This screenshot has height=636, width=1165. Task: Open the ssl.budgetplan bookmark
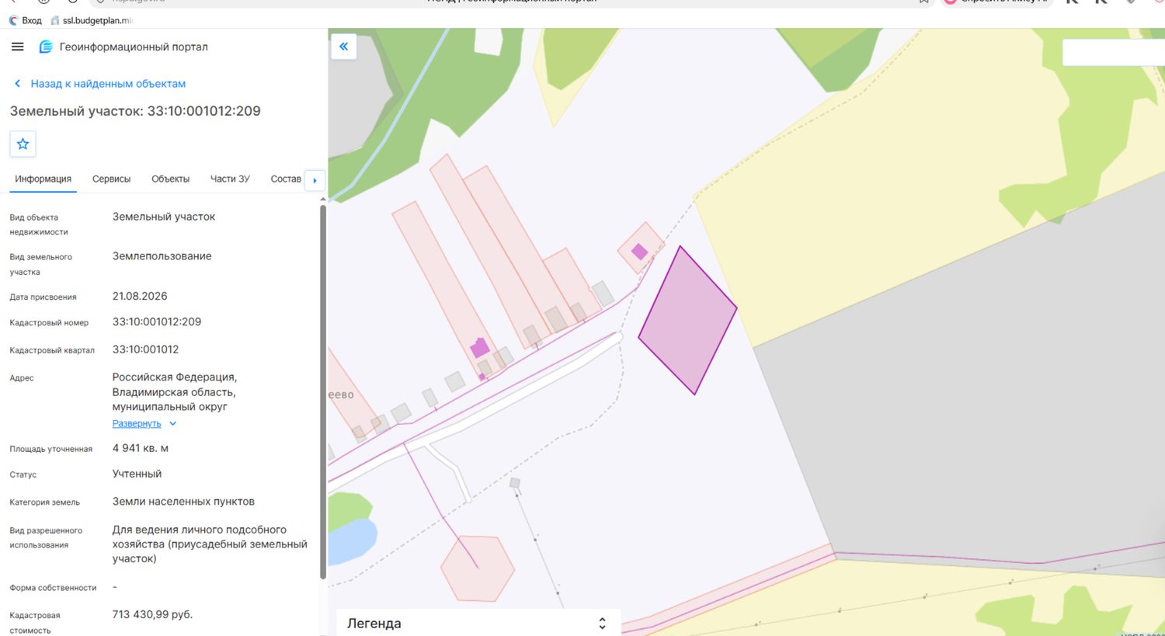92,20
